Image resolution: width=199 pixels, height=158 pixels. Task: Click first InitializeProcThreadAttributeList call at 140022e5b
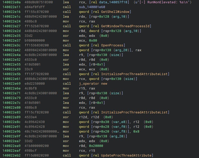pyautogui.click(x=134, y=74)
